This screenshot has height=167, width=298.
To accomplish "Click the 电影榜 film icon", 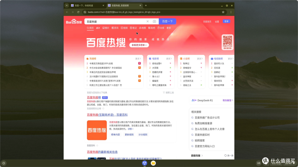I will point(150,59).
